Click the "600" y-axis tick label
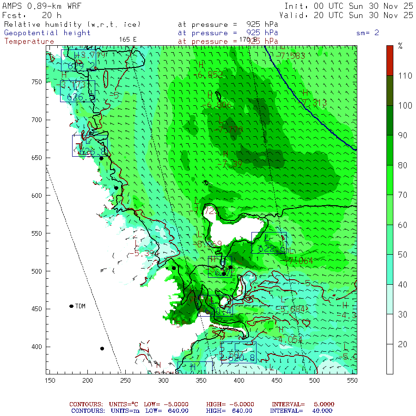Viewport: 416px width, 416px height. [37, 196]
